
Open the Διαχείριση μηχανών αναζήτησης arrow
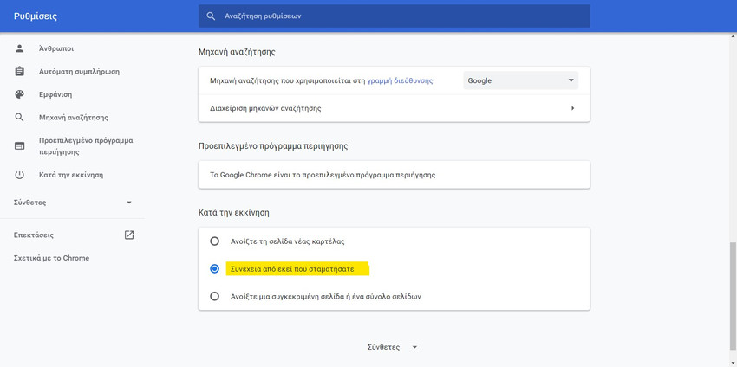click(x=572, y=108)
